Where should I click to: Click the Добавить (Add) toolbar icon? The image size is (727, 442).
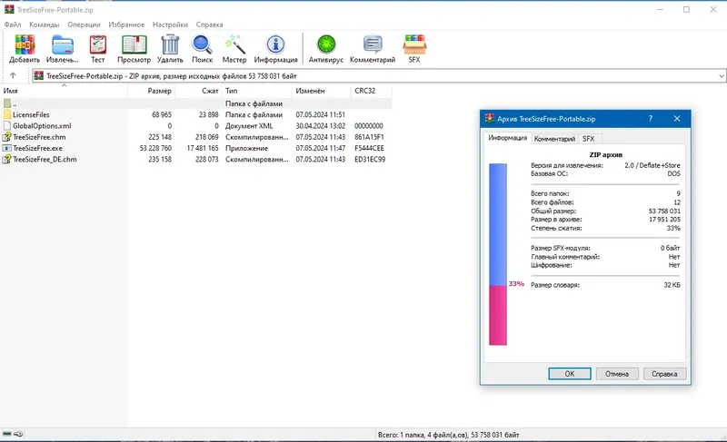25,44
